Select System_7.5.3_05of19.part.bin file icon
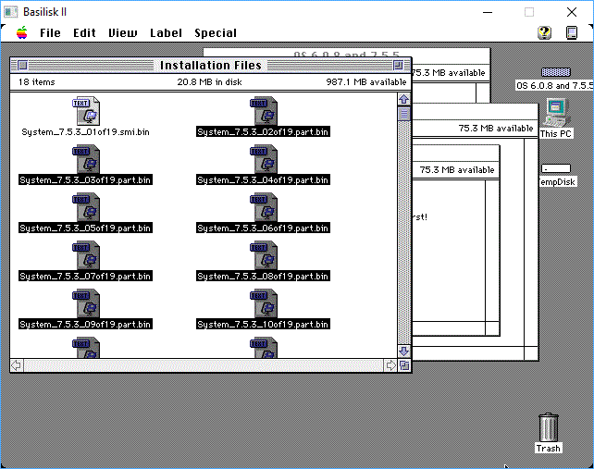This screenshot has width=594, height=469. [86, 207]
